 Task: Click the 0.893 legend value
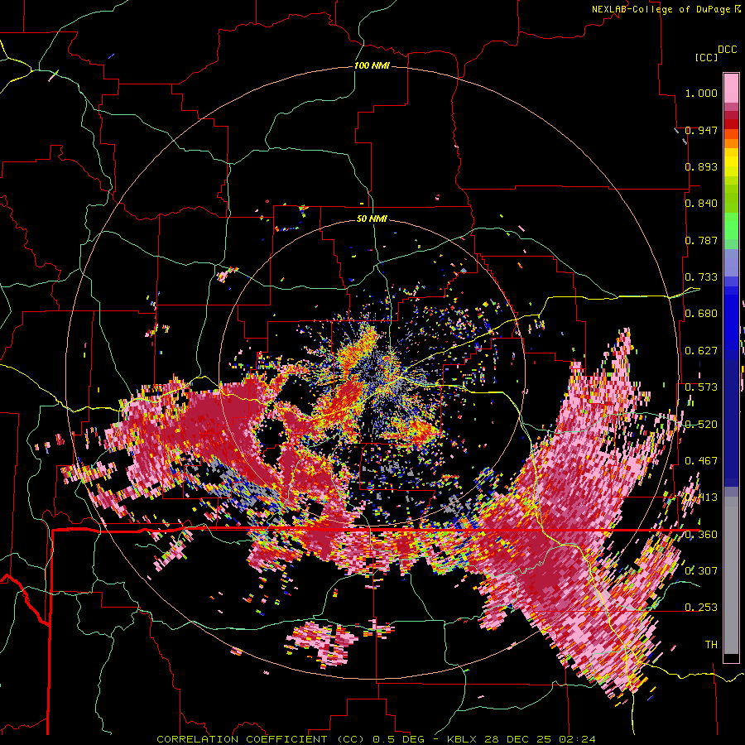pos(701,166)
